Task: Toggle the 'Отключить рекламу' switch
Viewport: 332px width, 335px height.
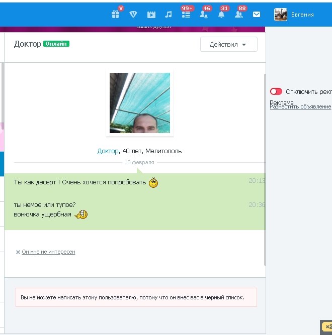Action: (x=276, y=91)
